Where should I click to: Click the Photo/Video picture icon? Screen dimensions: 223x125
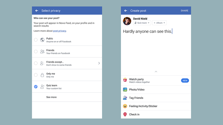125,89
